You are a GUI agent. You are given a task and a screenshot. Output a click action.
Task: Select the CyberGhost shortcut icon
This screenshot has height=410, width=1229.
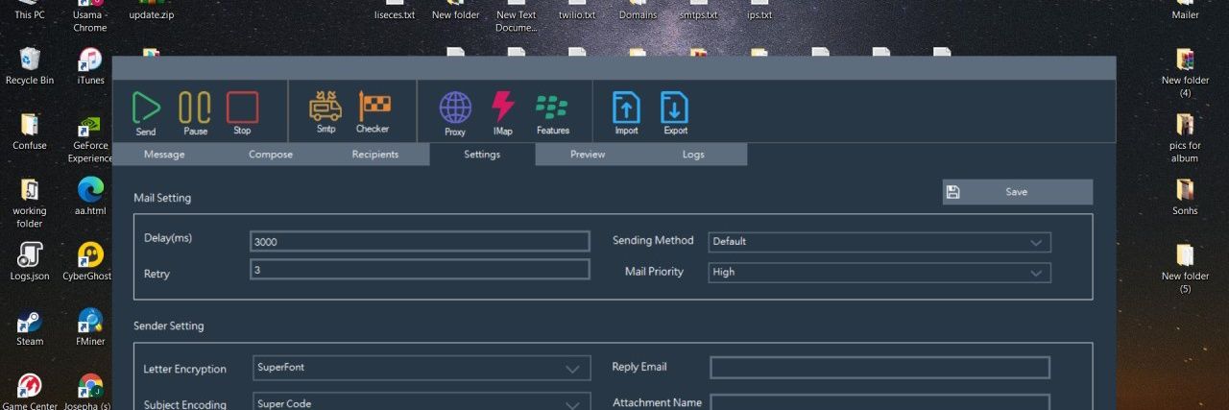coord(90,254)
